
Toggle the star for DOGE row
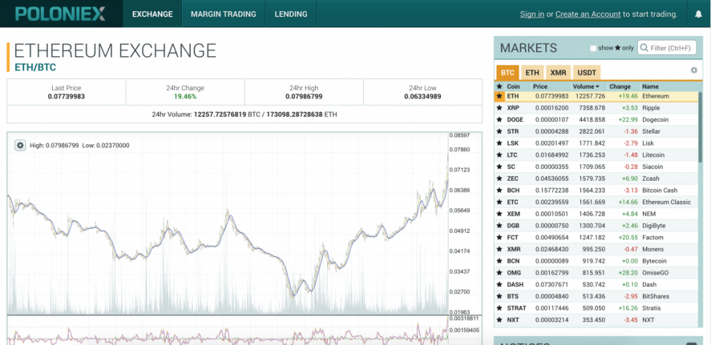(499, 120)
